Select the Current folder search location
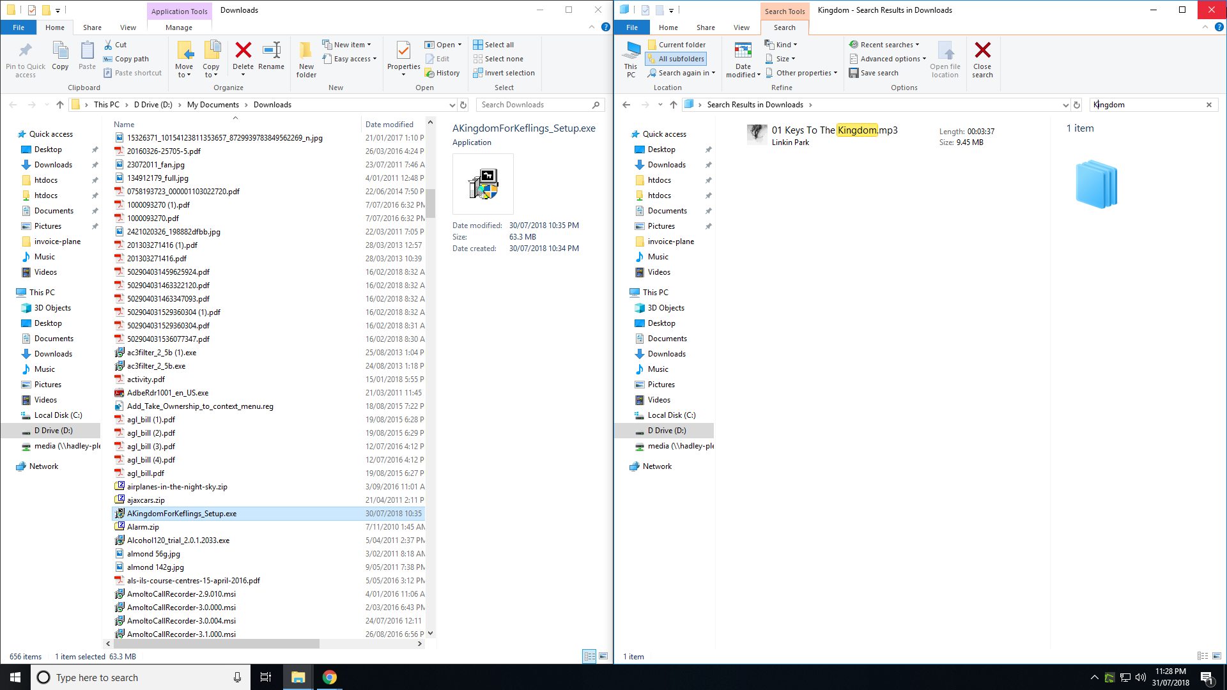 pyautogui.click(x=677, y=45)
